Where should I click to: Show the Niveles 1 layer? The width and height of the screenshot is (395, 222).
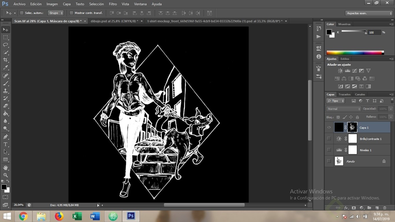click(x=329, y=150)
